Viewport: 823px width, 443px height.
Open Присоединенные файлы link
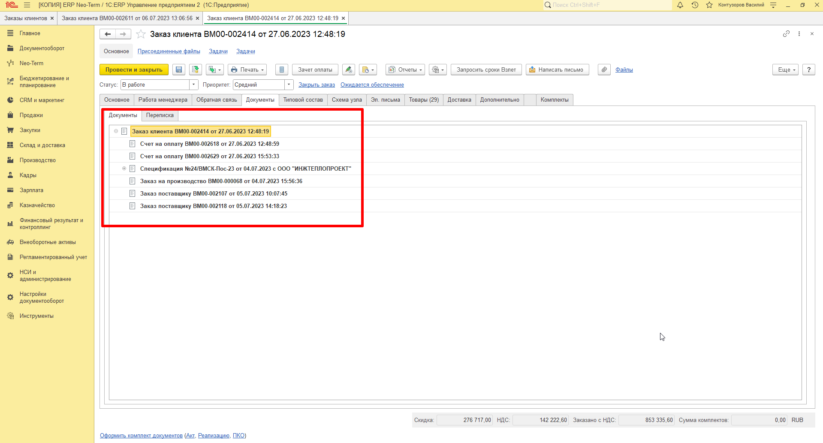click(x=169, y=51)
